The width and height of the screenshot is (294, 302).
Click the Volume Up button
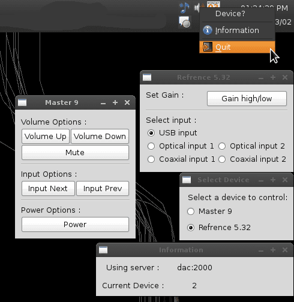46,136
